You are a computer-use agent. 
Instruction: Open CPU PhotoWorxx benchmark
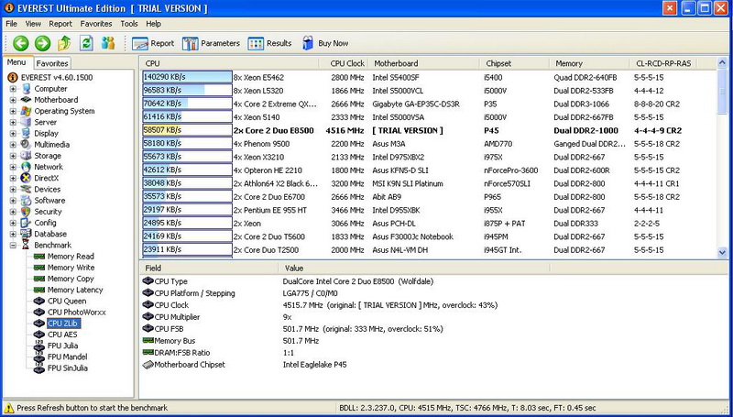pos(77,313)
